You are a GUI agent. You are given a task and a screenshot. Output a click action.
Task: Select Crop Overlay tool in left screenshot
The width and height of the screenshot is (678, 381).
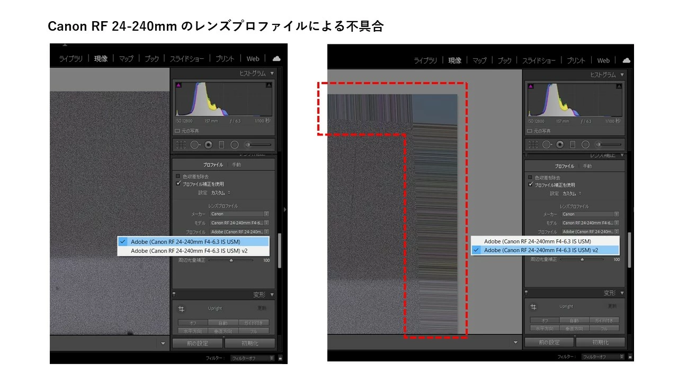pos(181,144)
